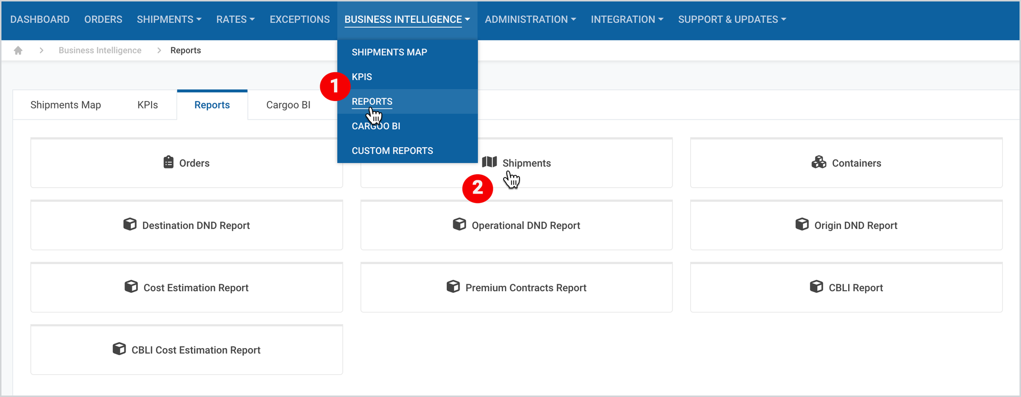Open the Shipments report card
This screenshot has width=1021, height=397.
click(516, 163)
